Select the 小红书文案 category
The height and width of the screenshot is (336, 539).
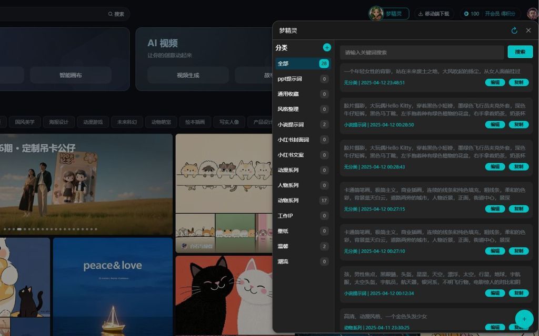[x=303, y=155]
